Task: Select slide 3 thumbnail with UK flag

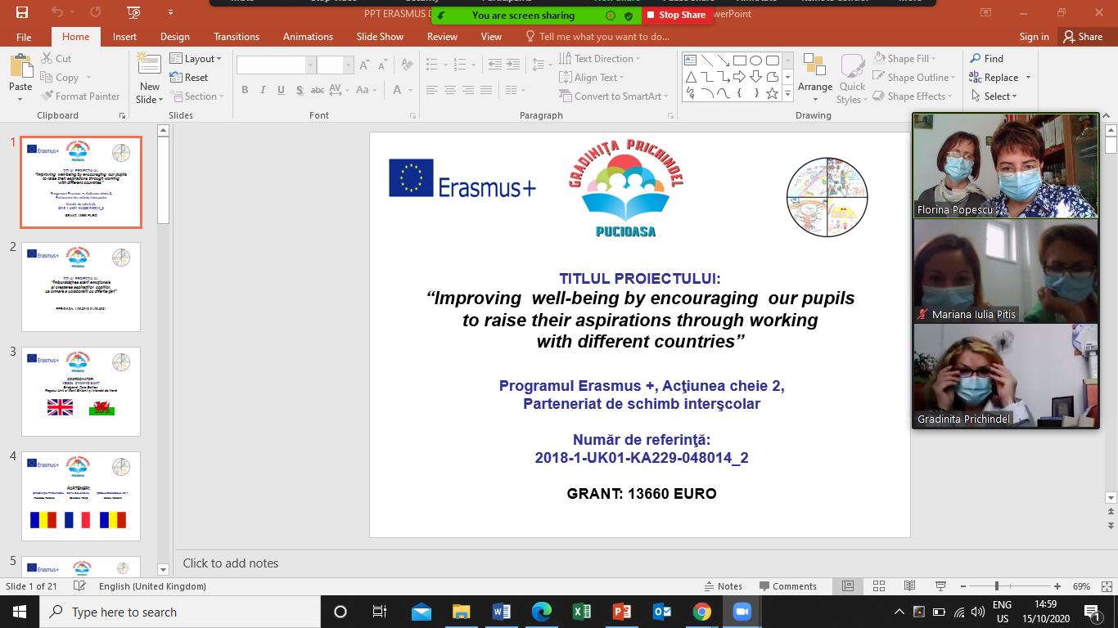Action: coord(81,391)
